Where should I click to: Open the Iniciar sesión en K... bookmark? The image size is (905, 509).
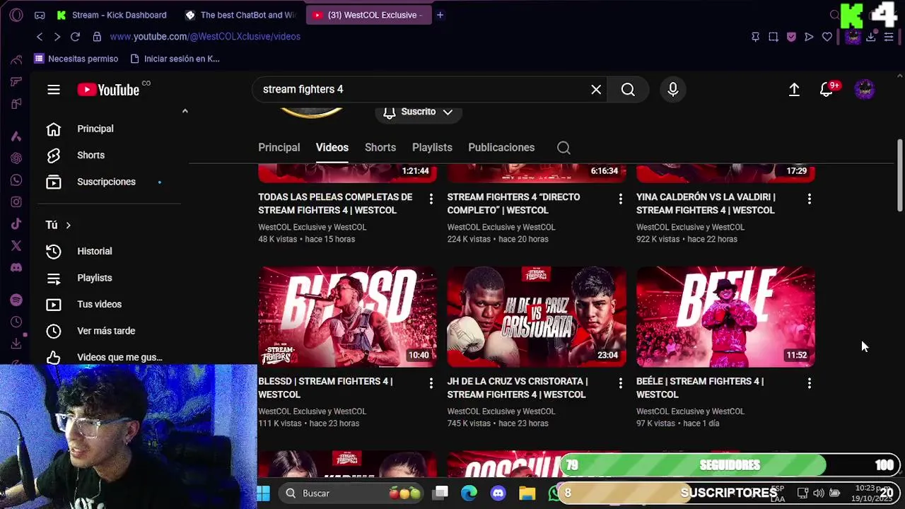coord(174,59)
